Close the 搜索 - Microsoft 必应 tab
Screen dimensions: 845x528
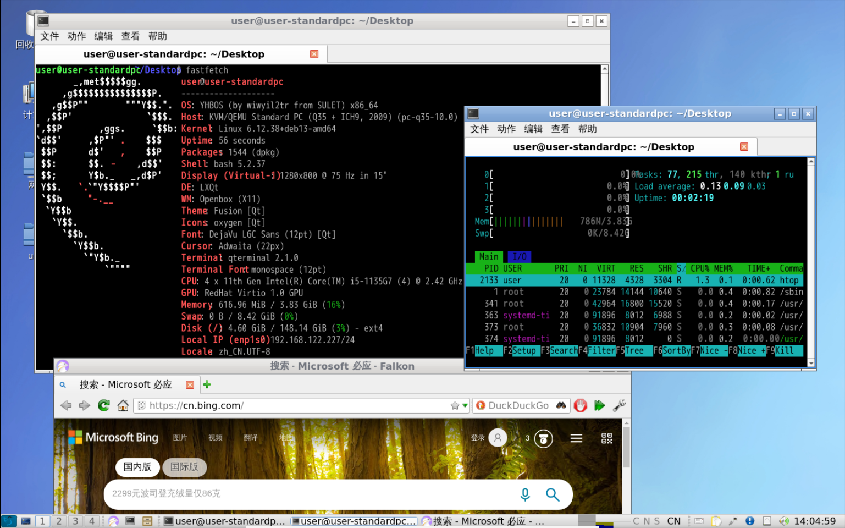coord(190,384)
